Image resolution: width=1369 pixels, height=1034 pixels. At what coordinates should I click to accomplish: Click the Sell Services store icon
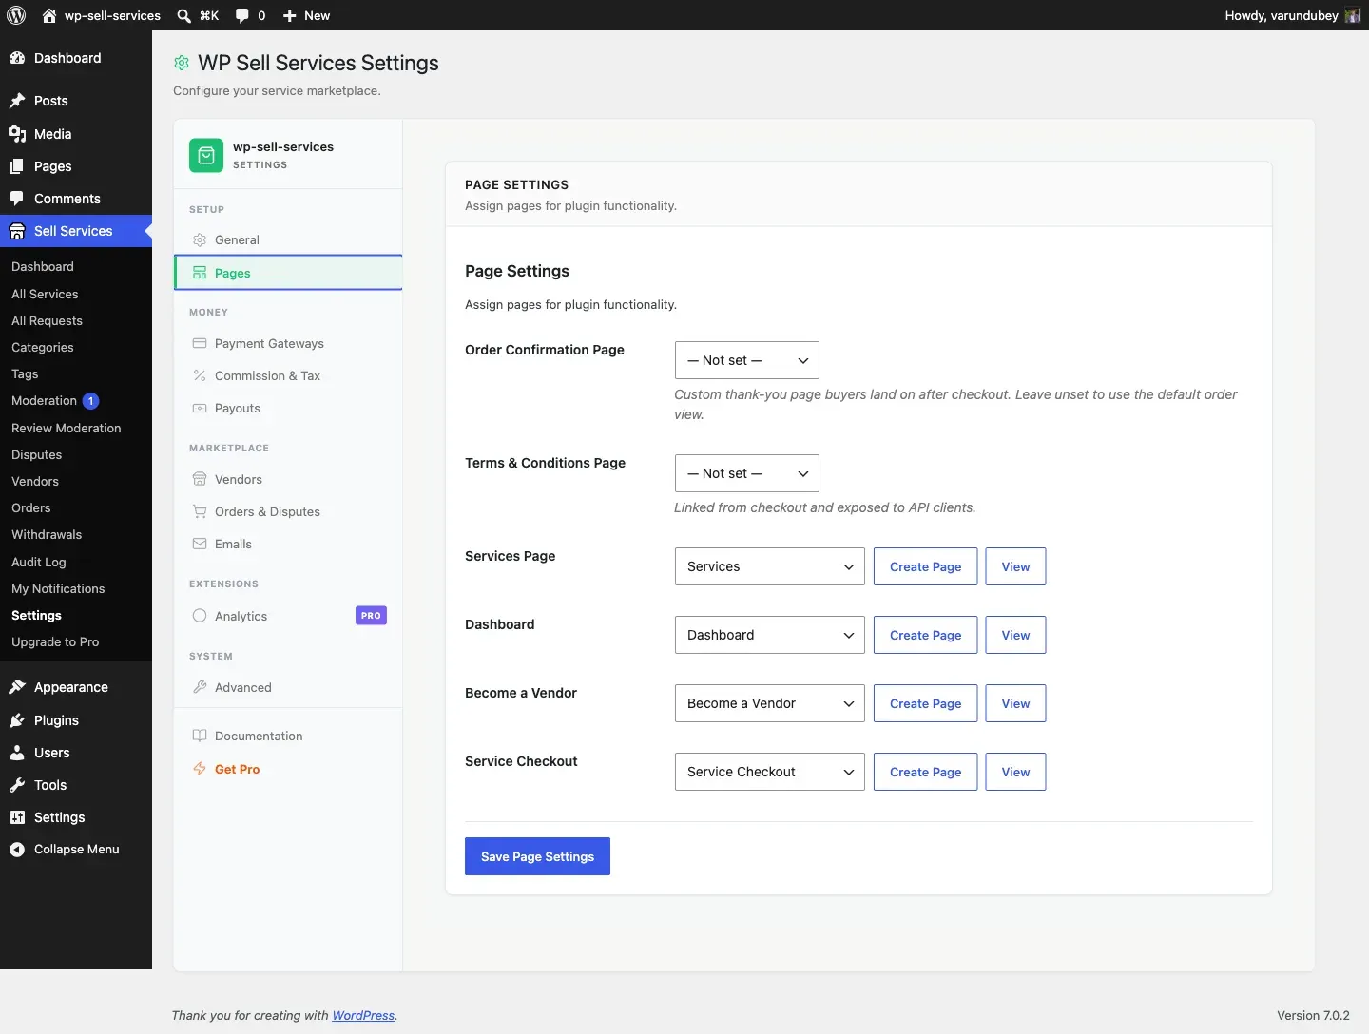coord(17,231)
